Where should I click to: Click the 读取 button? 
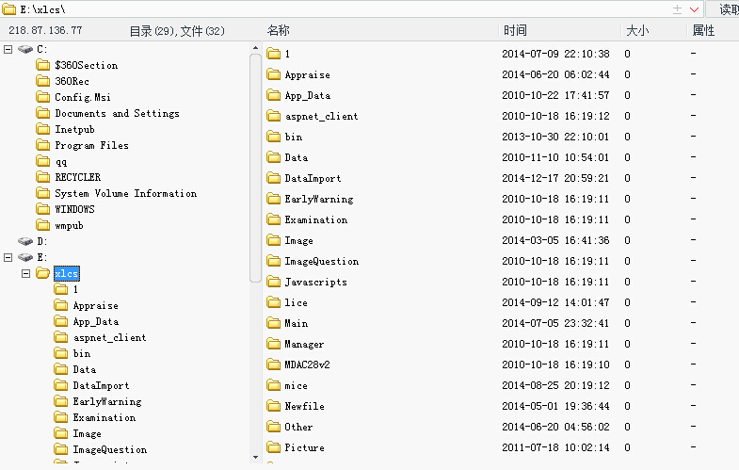[x=725, y=9]
